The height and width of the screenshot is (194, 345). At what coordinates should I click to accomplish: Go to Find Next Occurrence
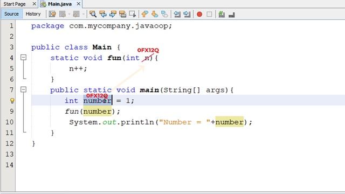[113, 15]
